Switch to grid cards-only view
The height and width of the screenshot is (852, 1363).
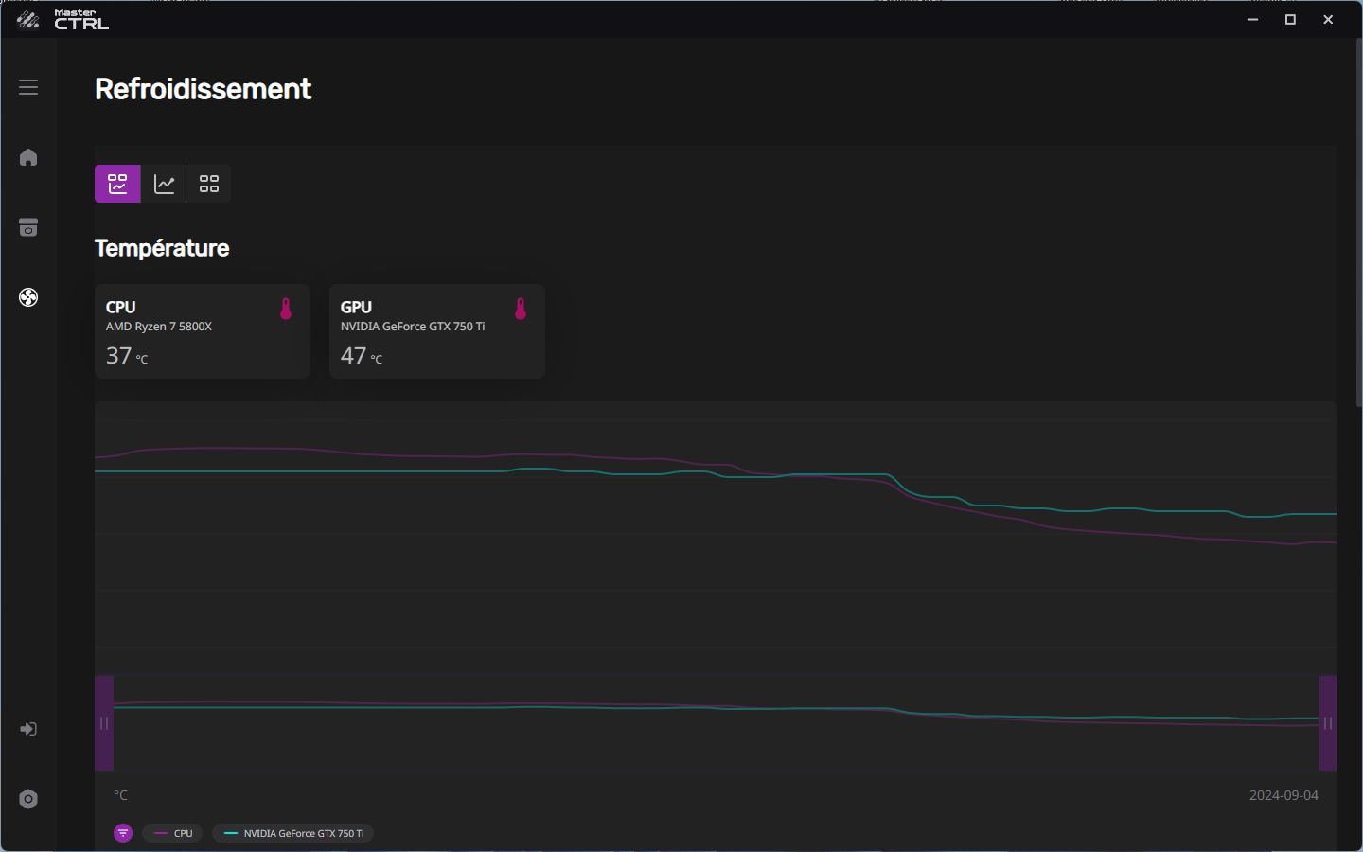209,184
